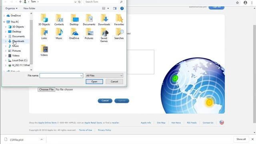Viewport: 256px width, 144px height.
Task: Select the Pictures folder in file pane
Action: (x=89, y=34)
